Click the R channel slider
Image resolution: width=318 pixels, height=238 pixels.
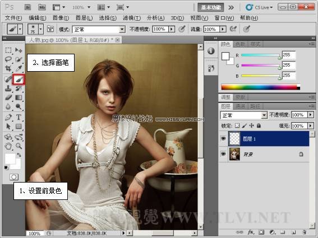click(x=261, y=55)
